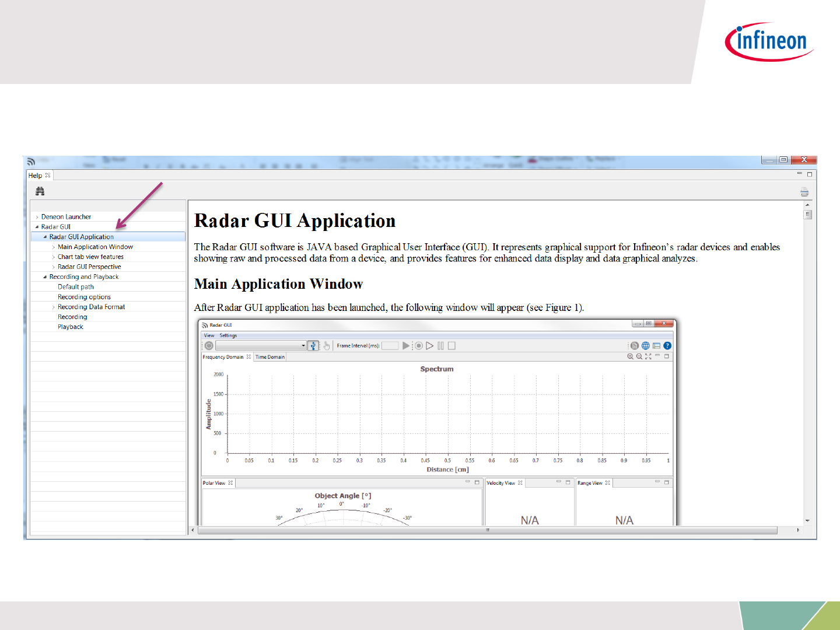Open the Main Application Window topic
This screenshot has width=840, height=630.
(95, 247)
